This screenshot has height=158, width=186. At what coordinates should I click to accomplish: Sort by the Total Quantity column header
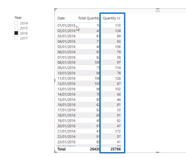click(x=89, y=18)
